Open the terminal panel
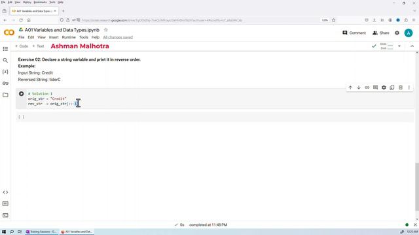This screenshot has width=419, height=235. (5, 215)
